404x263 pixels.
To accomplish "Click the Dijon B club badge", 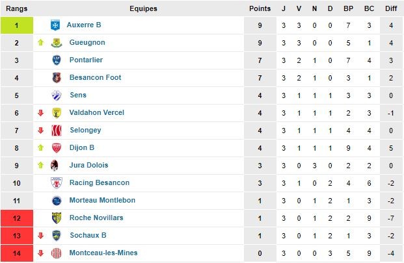I will pyautogui.click(x=57, y=148).
